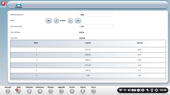Screen dimensions: 170x95
Task: Click the 'Coût total :' label
Action: (x=14, y=38)
